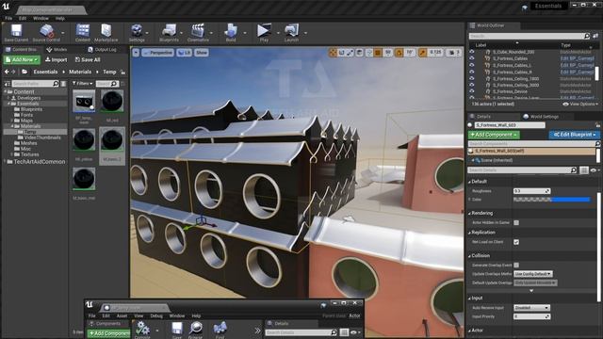Click the Save Current toolbar icon

(x=16, y=32)
